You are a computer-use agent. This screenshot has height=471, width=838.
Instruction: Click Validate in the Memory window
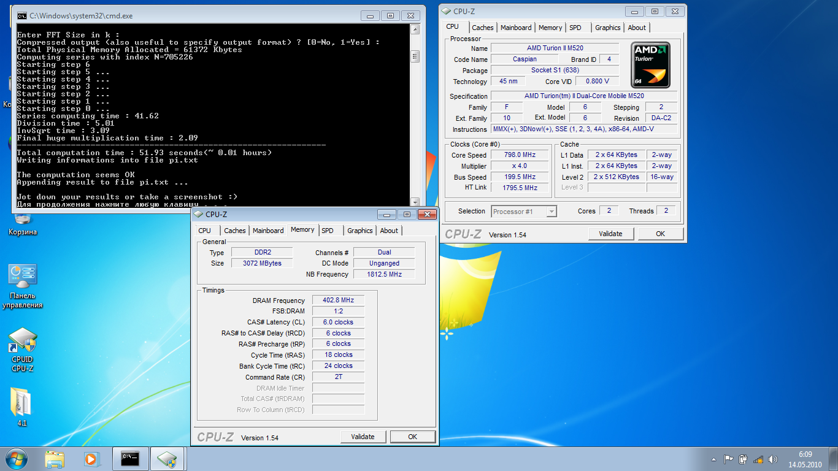coord(363,437)
